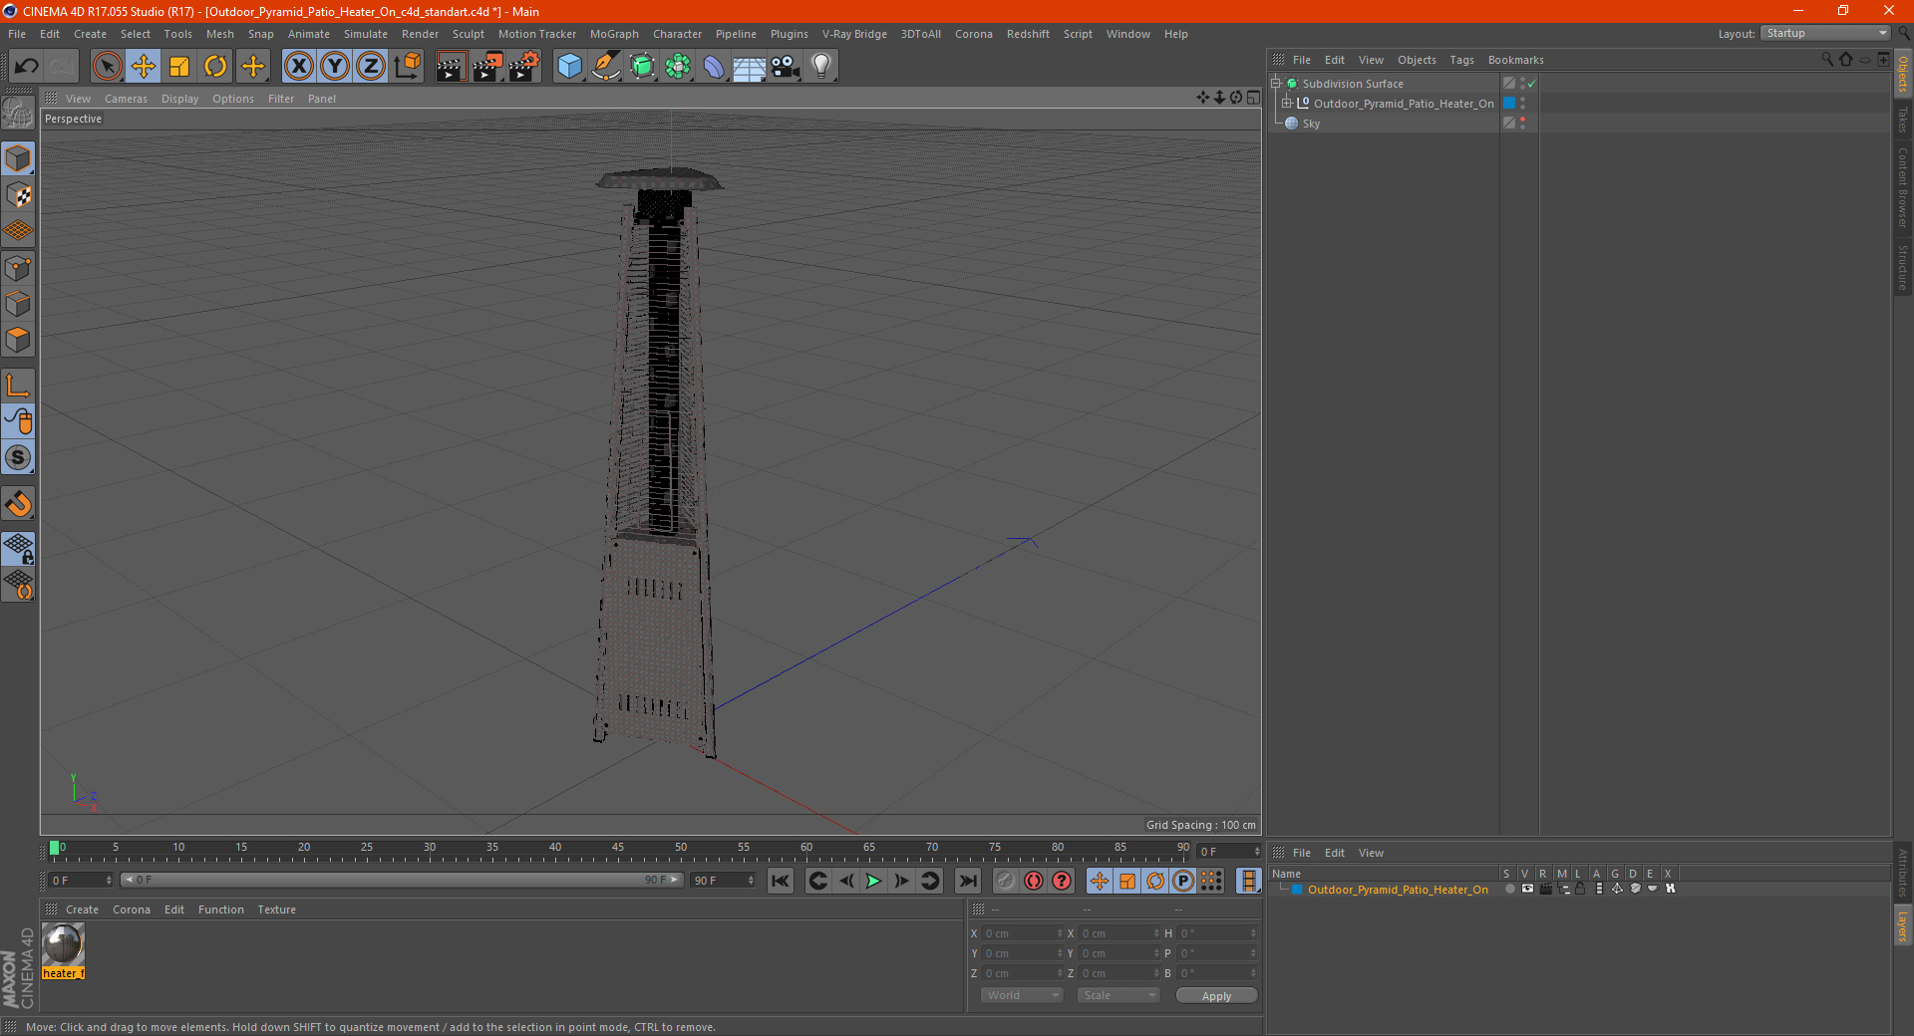Click frame 45 on the timeline ruler
This screenshot has width=1914, height=1036.
pyautogui.click(x=618, y=850)
